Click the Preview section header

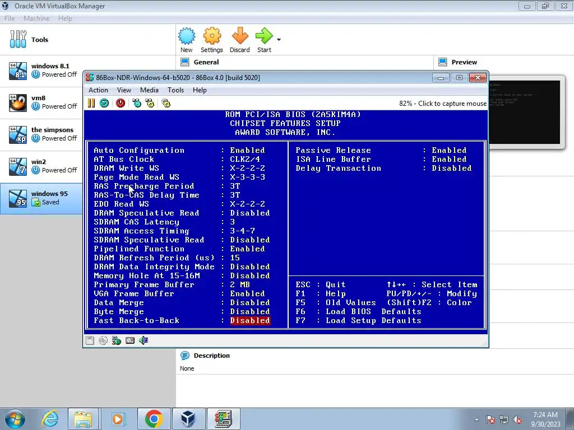click(x=464, y=62)
